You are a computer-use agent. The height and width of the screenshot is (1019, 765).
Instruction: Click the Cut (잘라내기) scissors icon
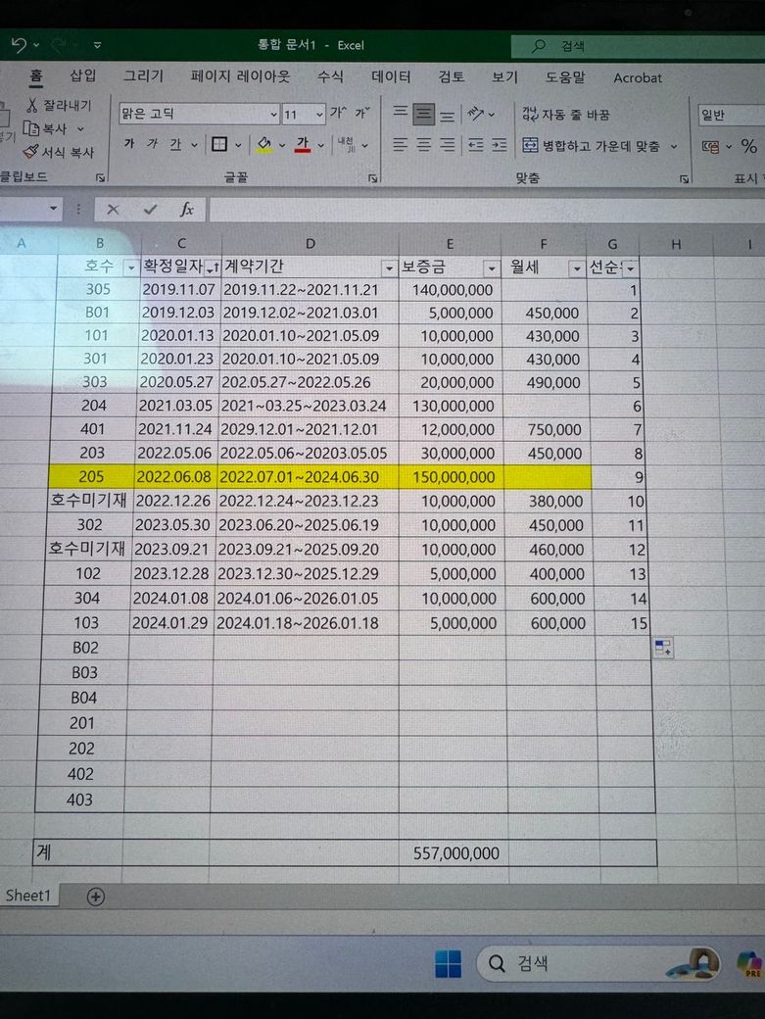click(31, 106)
